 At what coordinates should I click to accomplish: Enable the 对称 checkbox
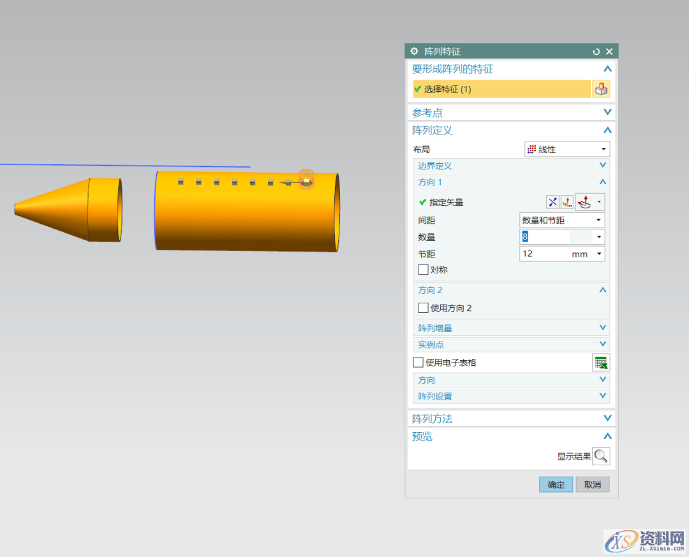tap(424, 270)
